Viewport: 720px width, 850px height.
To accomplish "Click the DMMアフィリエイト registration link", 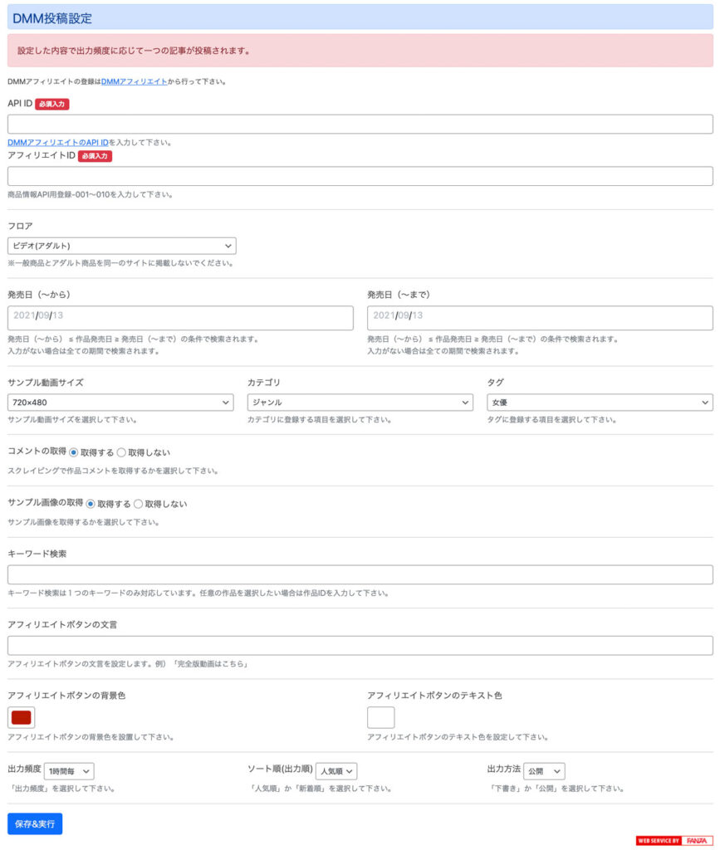I will [x=134, y=82].
